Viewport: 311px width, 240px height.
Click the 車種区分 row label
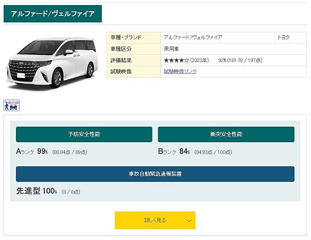[121, 49]
